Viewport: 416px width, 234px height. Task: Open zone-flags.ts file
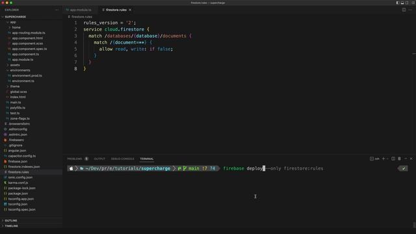19,118
